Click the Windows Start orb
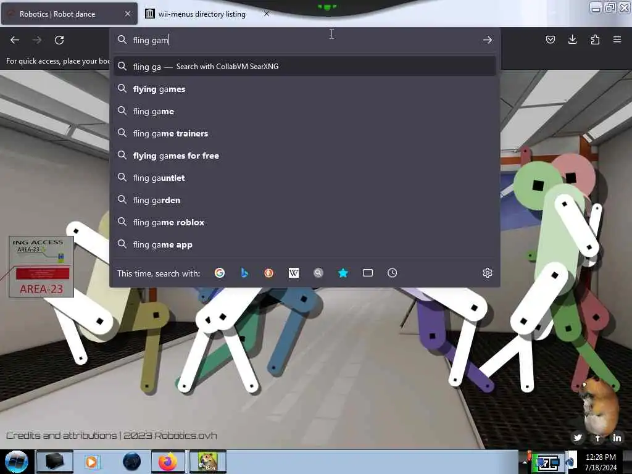The image size is (632, 474). click(x=17, y=462)
